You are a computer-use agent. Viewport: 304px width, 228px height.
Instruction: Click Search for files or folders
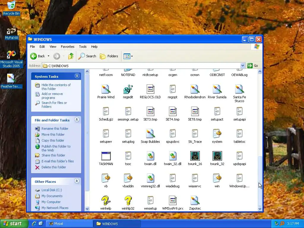coord(54,104)
